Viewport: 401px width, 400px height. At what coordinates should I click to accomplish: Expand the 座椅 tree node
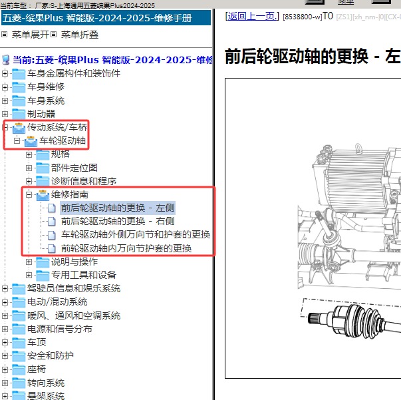(x=5, y=369)
